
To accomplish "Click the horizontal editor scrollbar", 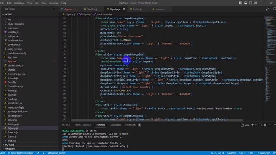I will pos(157,121).
